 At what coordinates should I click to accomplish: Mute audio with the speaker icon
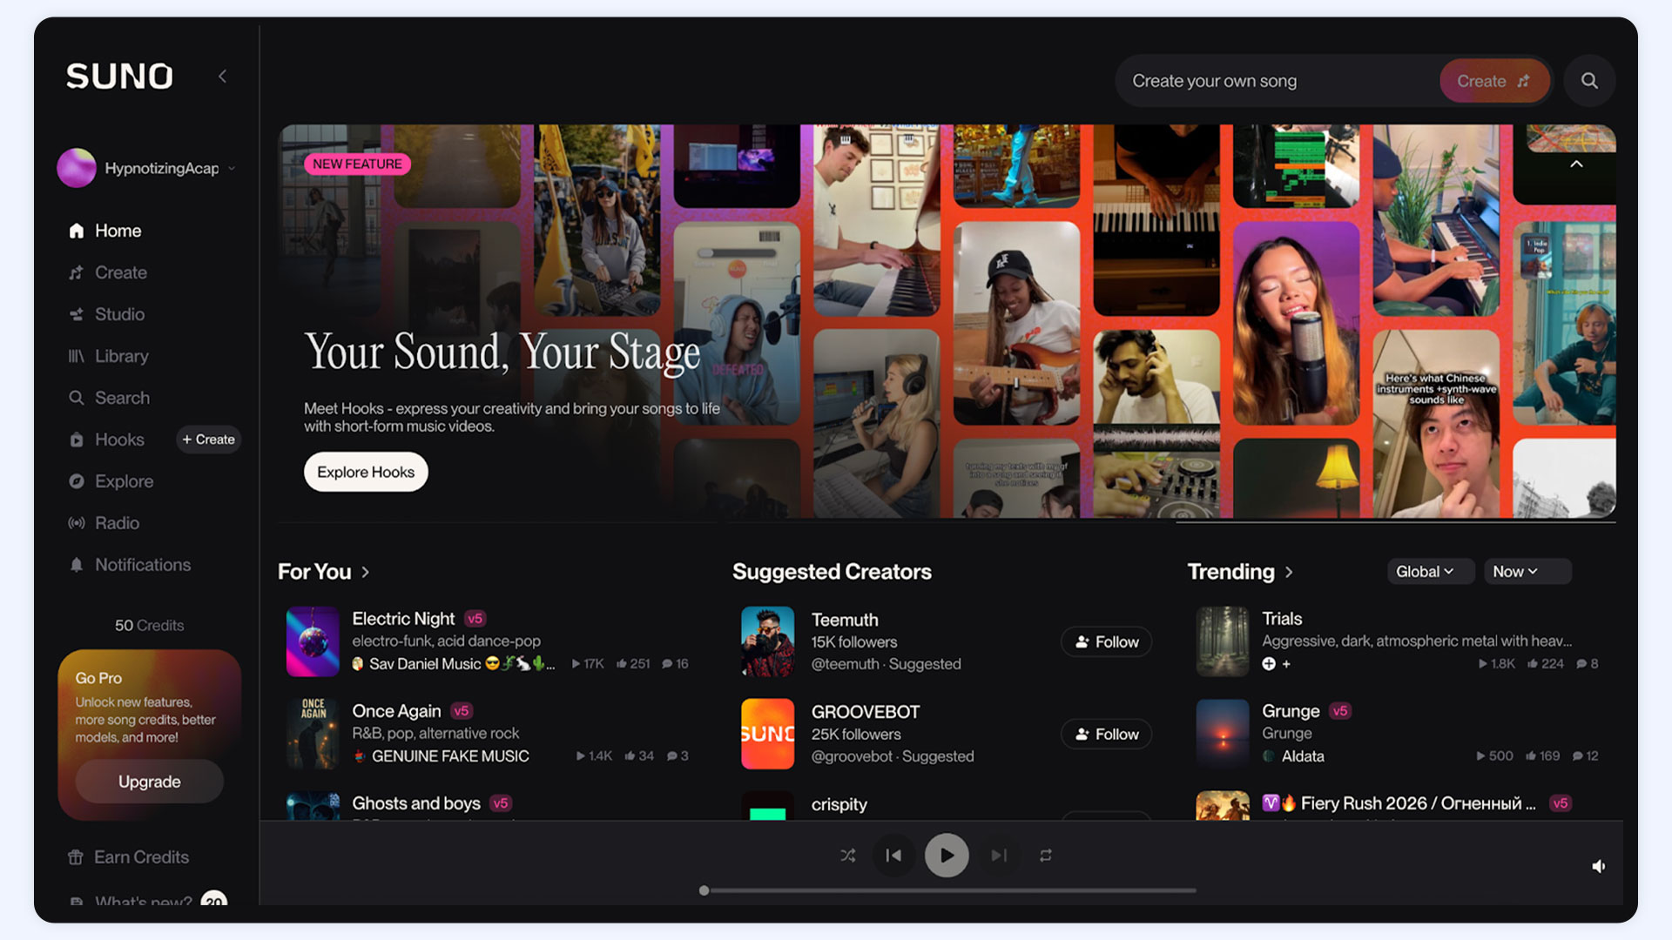click(x=1599, y=866)
